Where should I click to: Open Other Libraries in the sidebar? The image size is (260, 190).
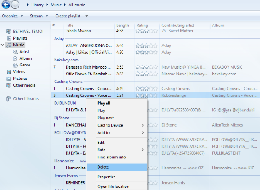click(x=26, y=99)
